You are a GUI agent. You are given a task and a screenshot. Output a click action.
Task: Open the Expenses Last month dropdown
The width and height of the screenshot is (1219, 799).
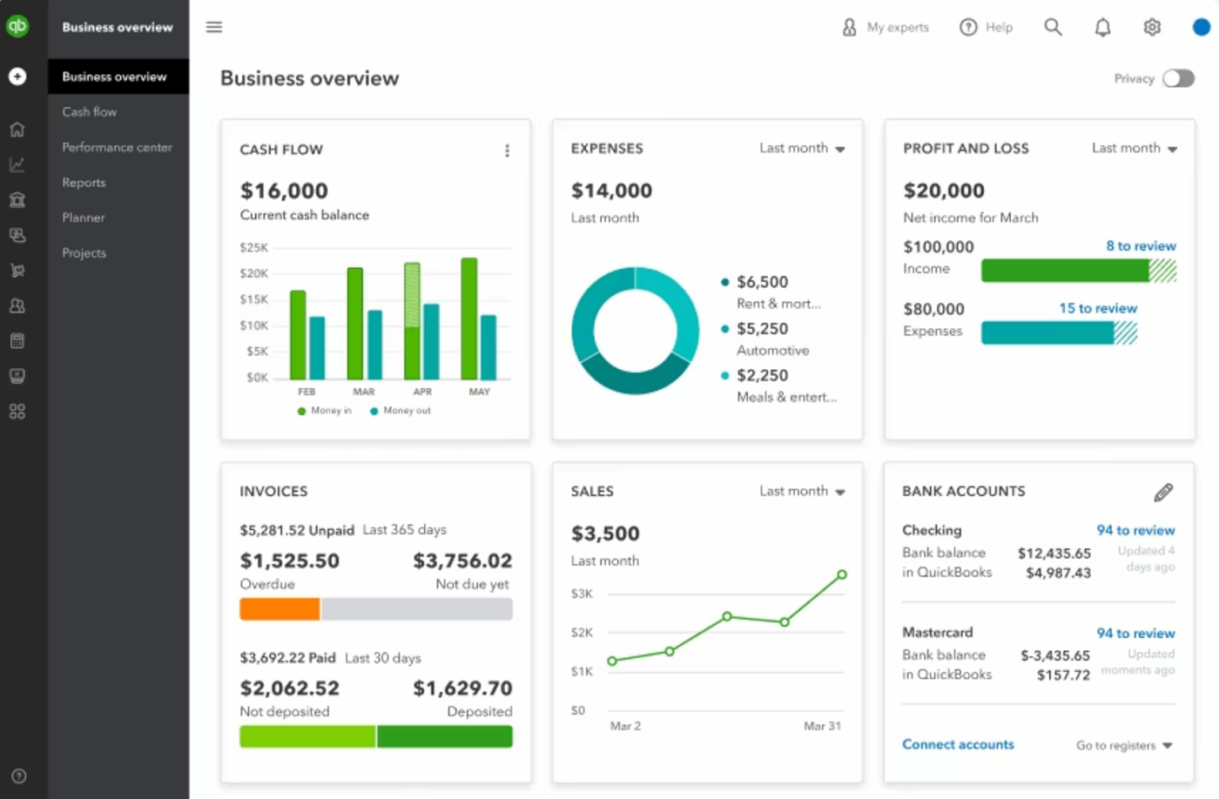click(x=802, y=148)
